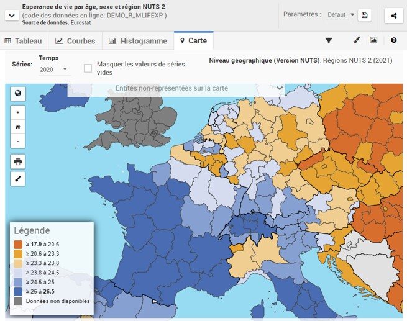Click the dark blue Switzerland region on map
The image size is (407, 321).
[250, 225]
